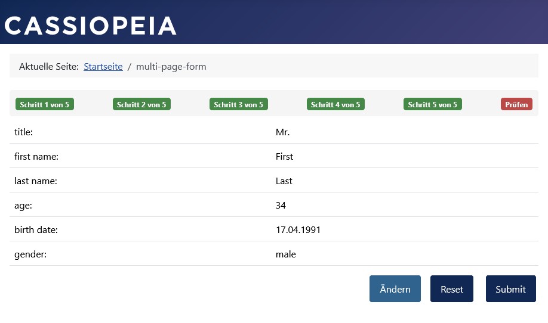
Task: Select the first name value First
Action: coord(284,157)
